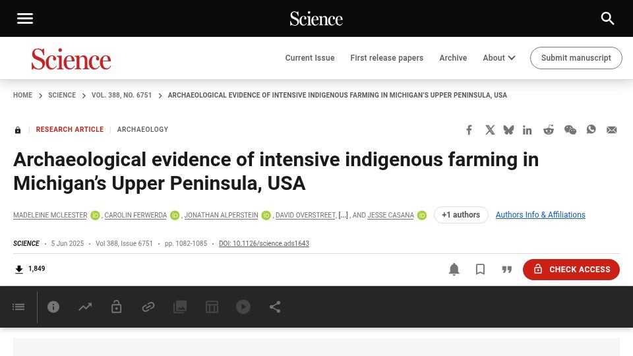Open the table of contents list icon

click(x=18, y=307)
